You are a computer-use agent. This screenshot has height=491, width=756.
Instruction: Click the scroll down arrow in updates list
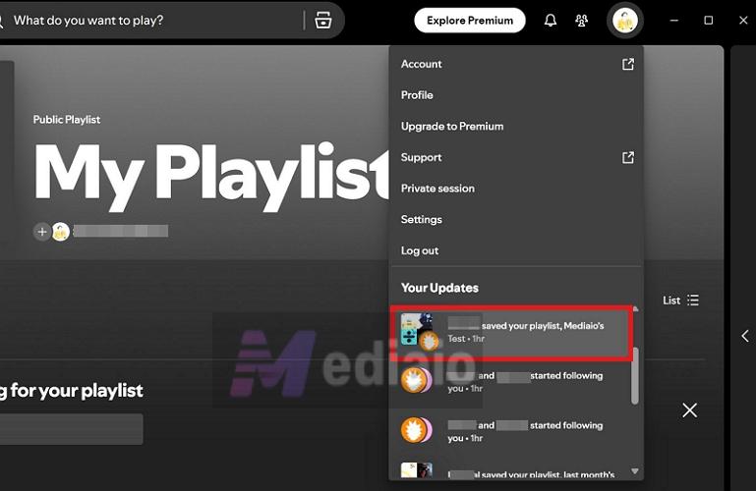tap(635, 471)
